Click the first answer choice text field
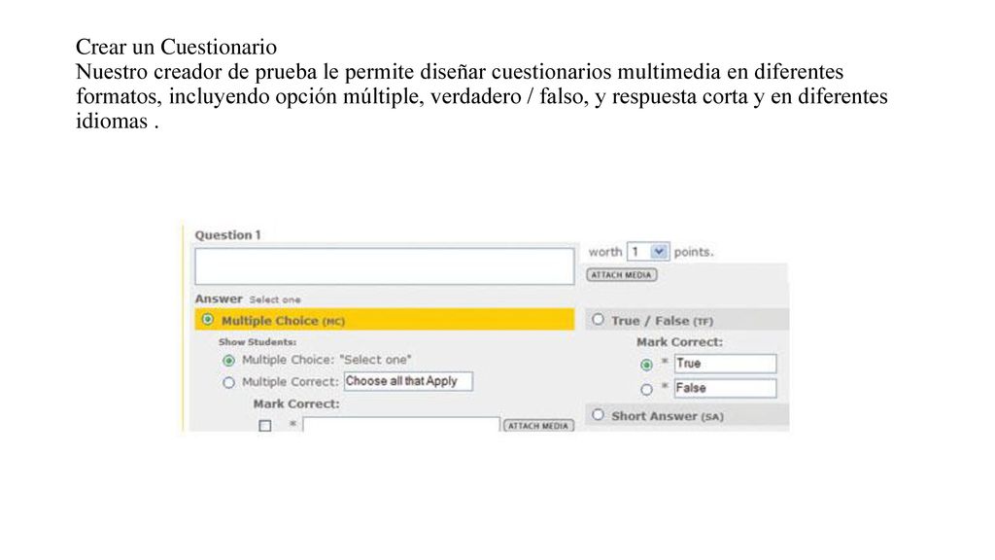Screen dimensions: 995x560 point(401,425)
